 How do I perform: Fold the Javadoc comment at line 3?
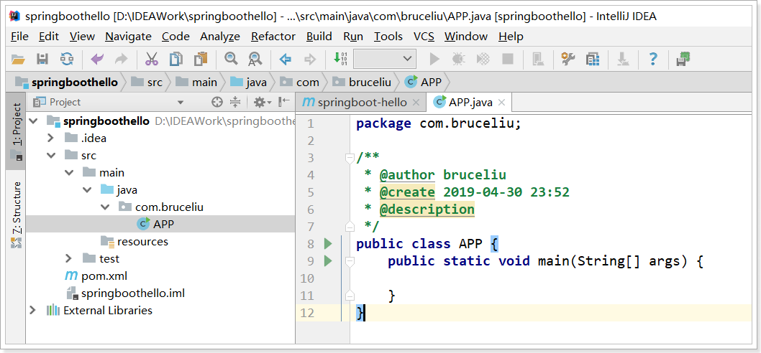pos(349,157)
